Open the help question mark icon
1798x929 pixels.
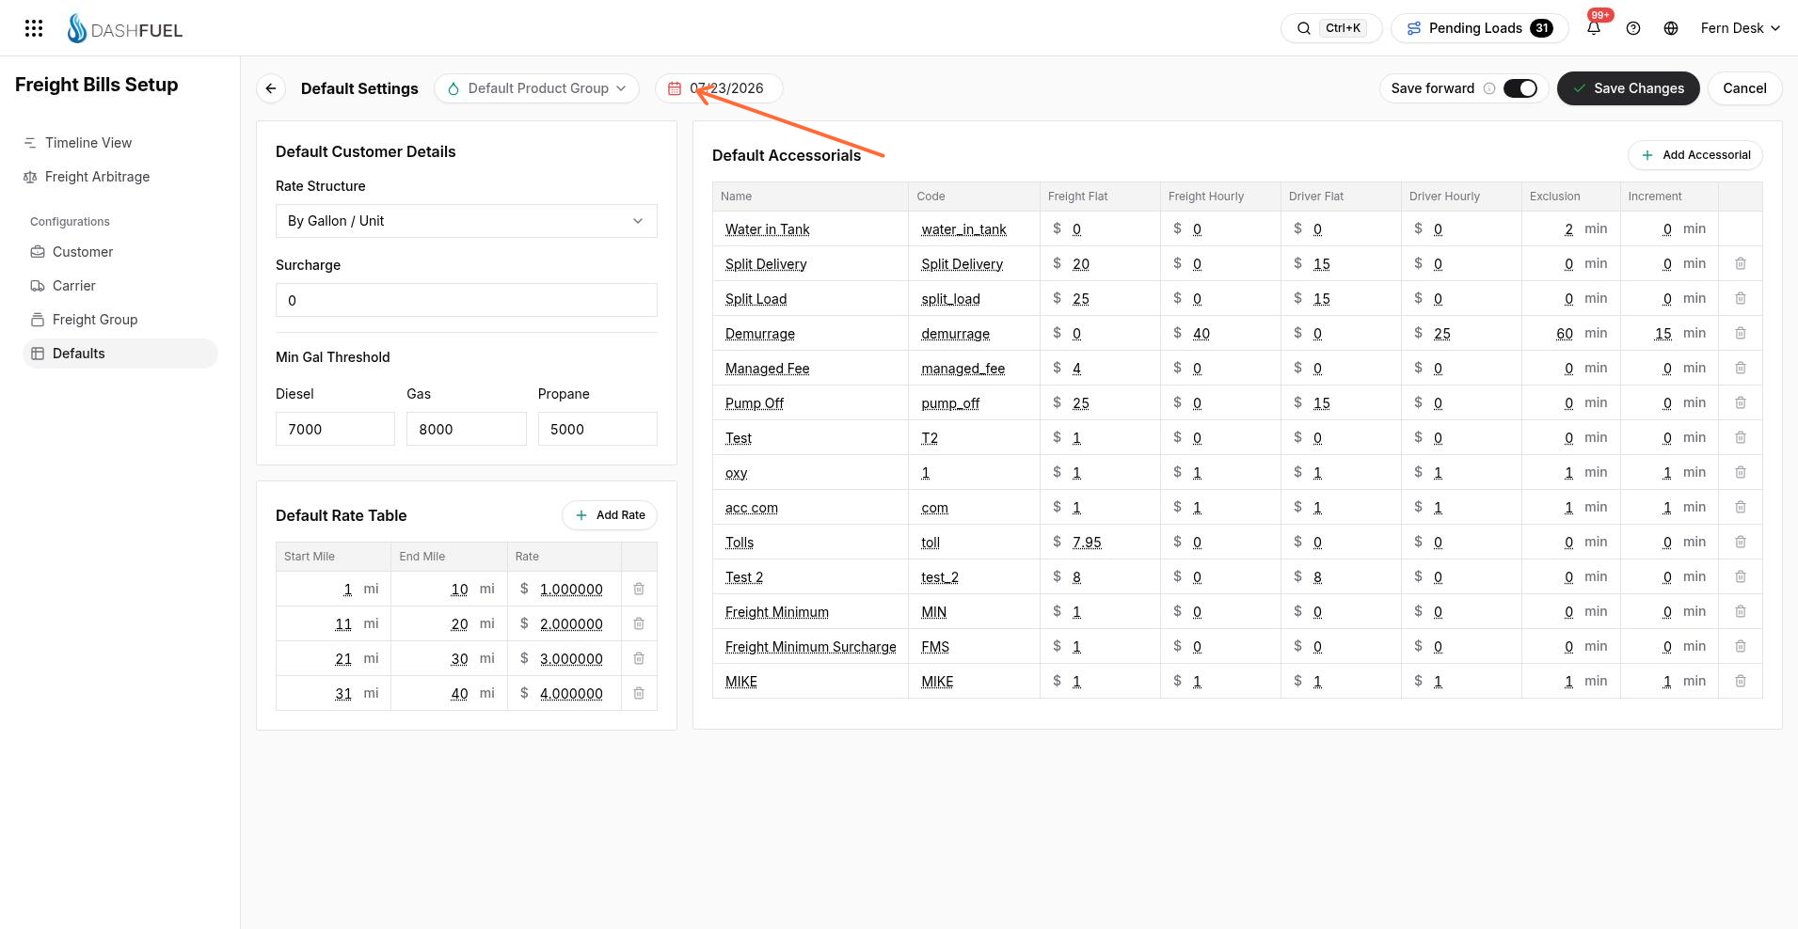pos(1633,28)
